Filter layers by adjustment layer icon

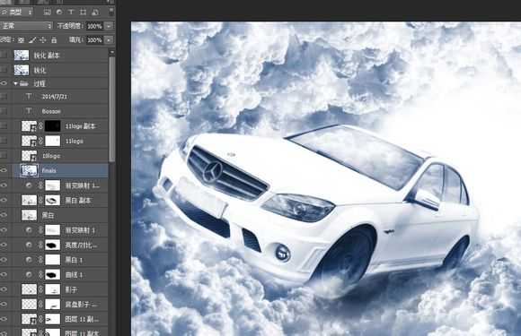[x=59, y=13]
